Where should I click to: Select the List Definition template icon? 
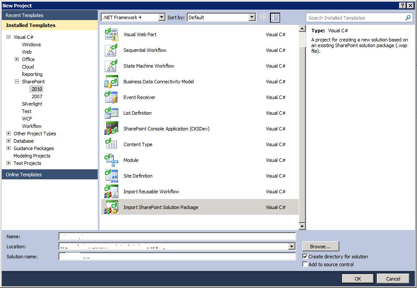pyautogui.click(x=111, y=113)
